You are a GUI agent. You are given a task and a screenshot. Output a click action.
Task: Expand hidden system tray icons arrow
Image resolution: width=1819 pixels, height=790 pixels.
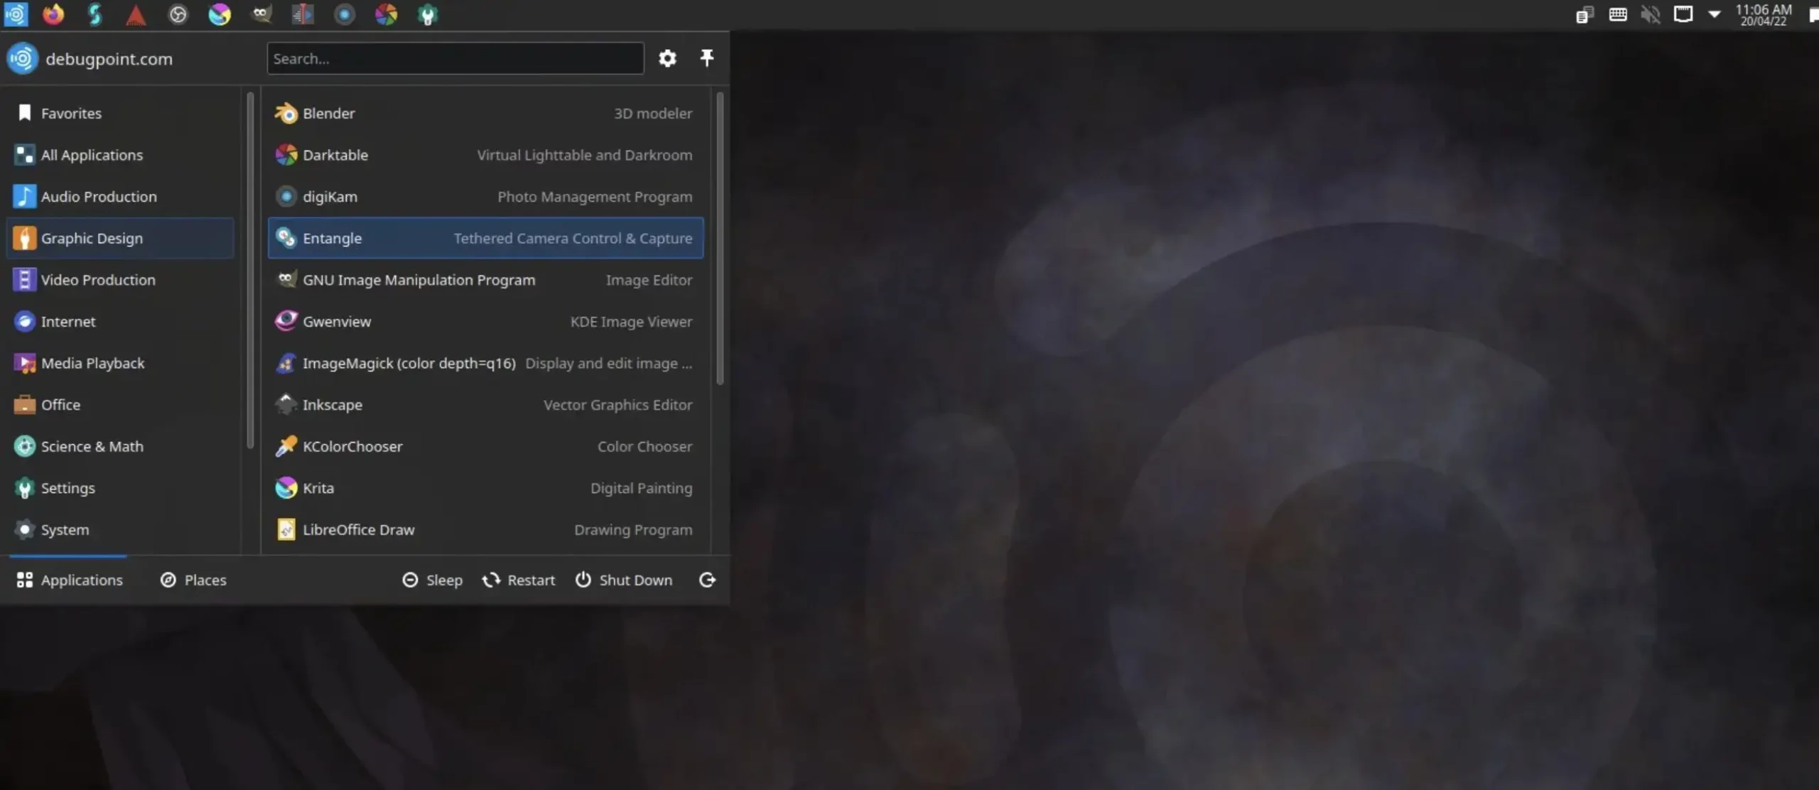click(1714, 14)
